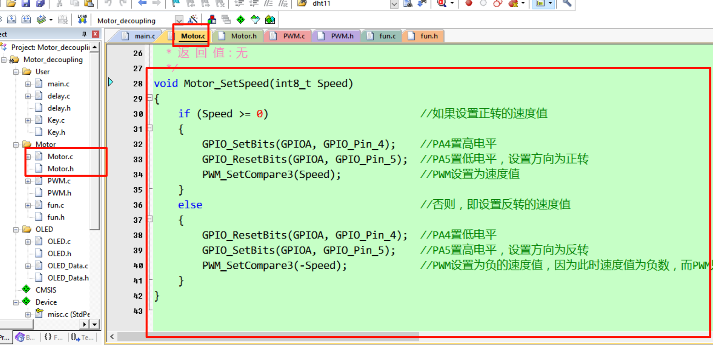Kill all breakpoints icon
This screenshot has height=346, width=713.
pyautogui.click(x=513, y=3)
